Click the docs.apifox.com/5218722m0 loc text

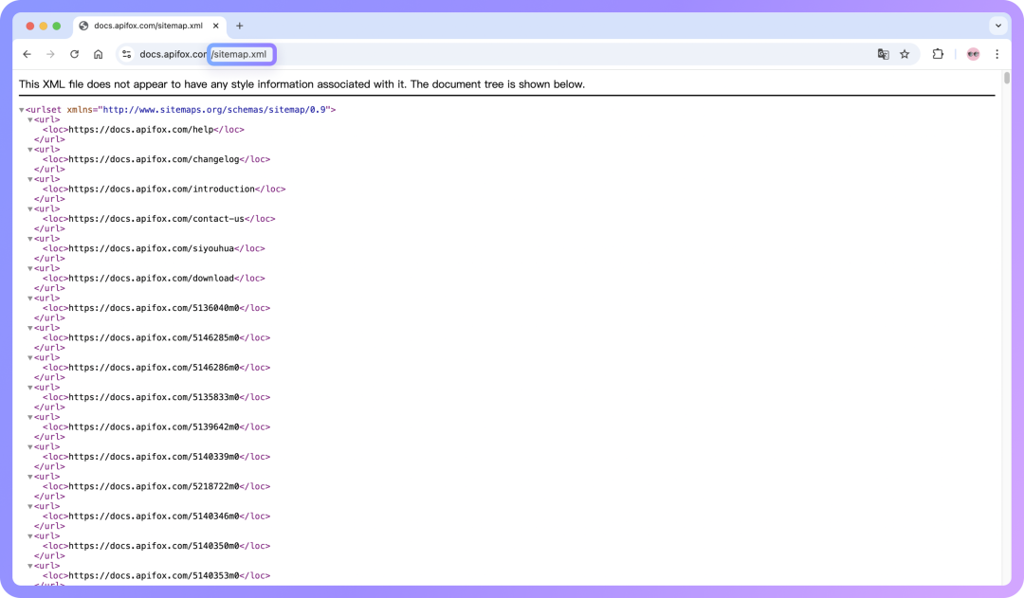pyautogui.click(x=155, y=486)
